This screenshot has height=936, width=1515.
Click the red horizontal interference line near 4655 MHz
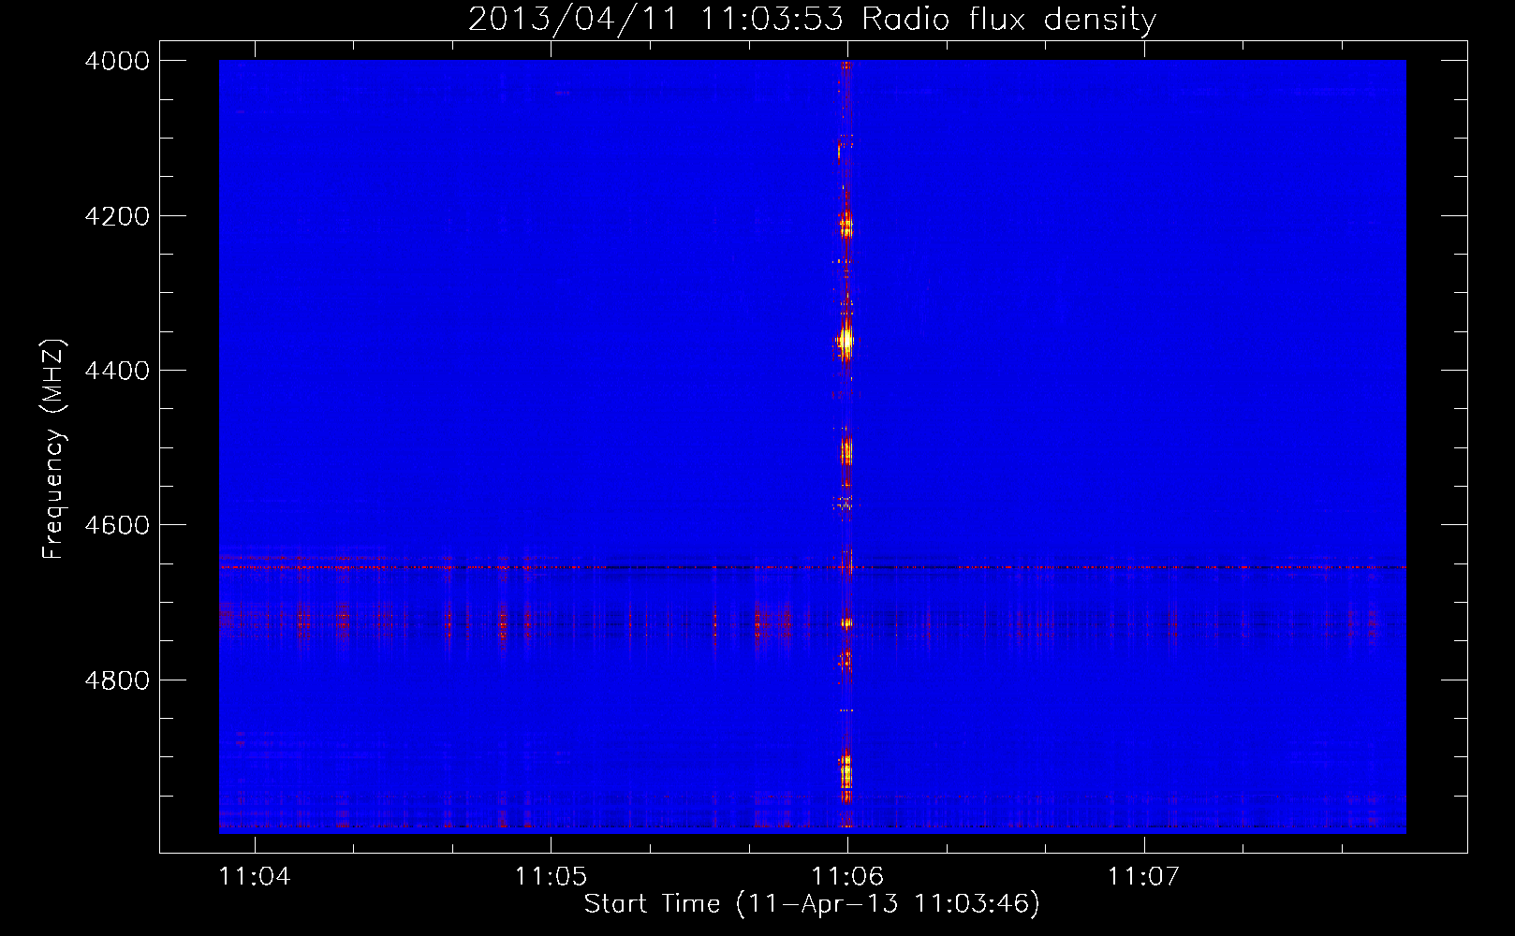coord(812,567)
